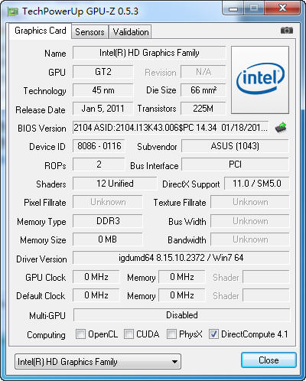Click the Computing label
The image size is (306, 381).
[46, 335]
